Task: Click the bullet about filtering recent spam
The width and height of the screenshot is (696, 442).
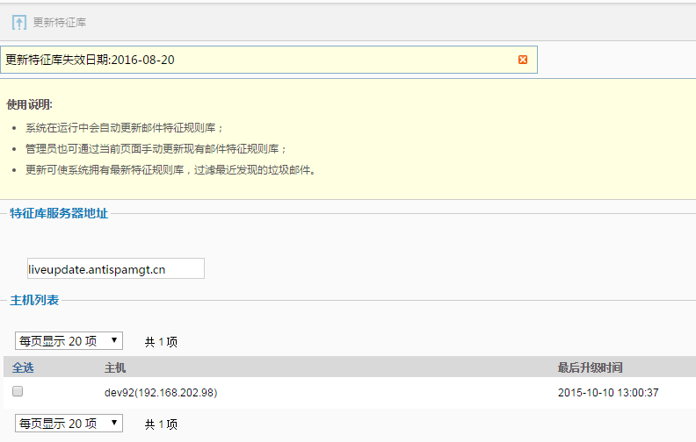Action: coord(170,169)
